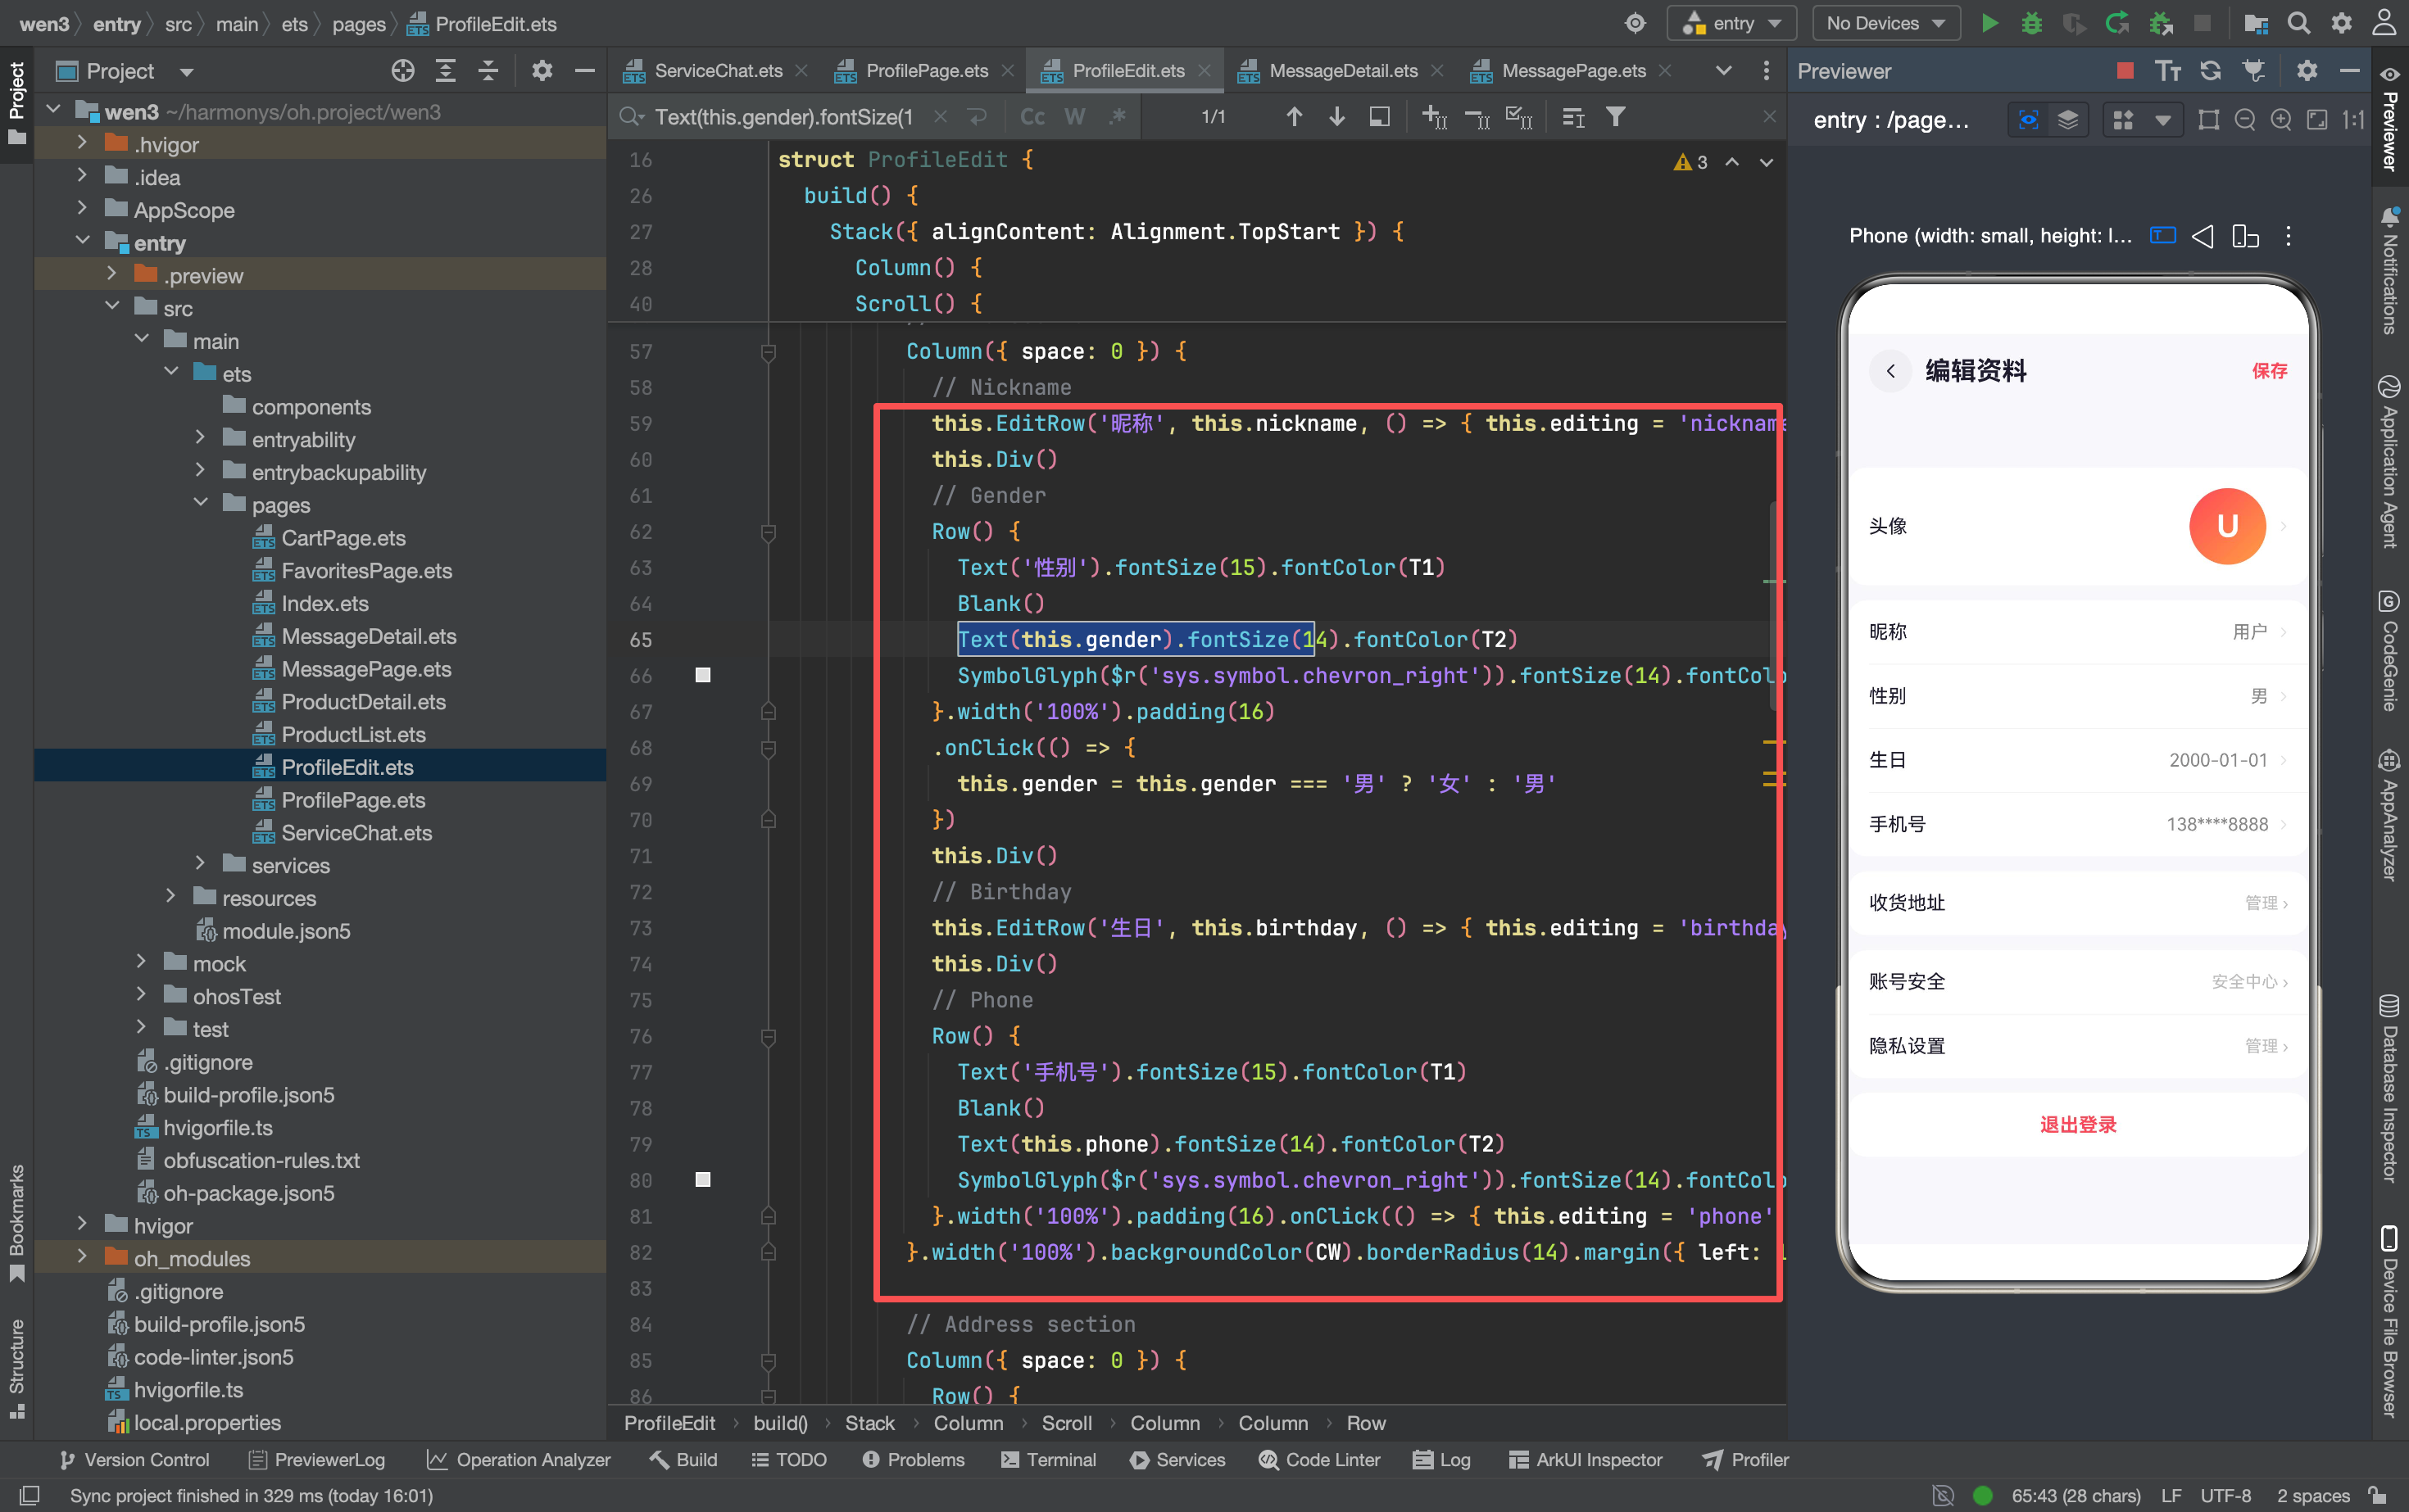Toggle the regex search option
Image resolution: width=2409 pixels, height=1512 pixels.
click(x=1118, y=117)
